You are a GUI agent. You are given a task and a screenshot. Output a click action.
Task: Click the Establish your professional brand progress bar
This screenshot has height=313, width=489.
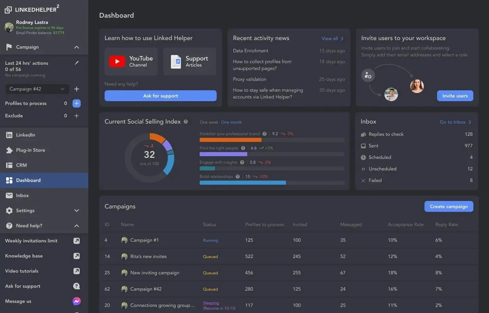pos(272,140)
